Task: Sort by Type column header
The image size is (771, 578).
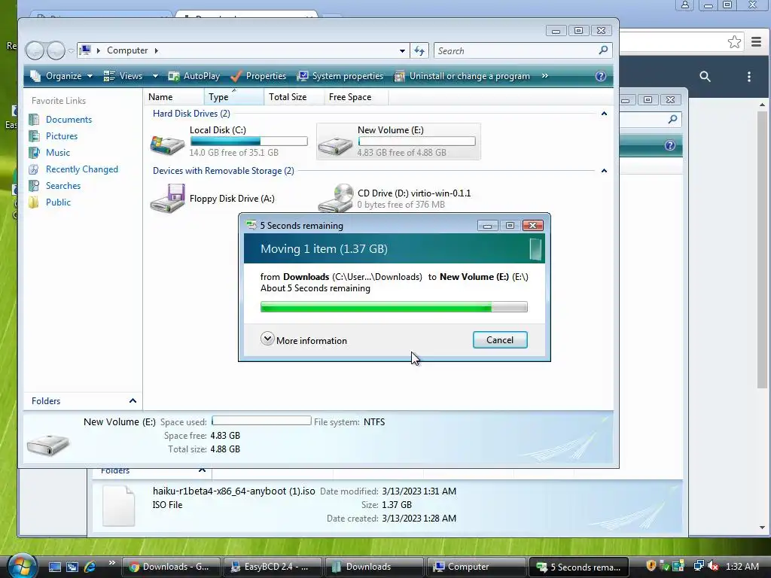Action: point(233,97)
